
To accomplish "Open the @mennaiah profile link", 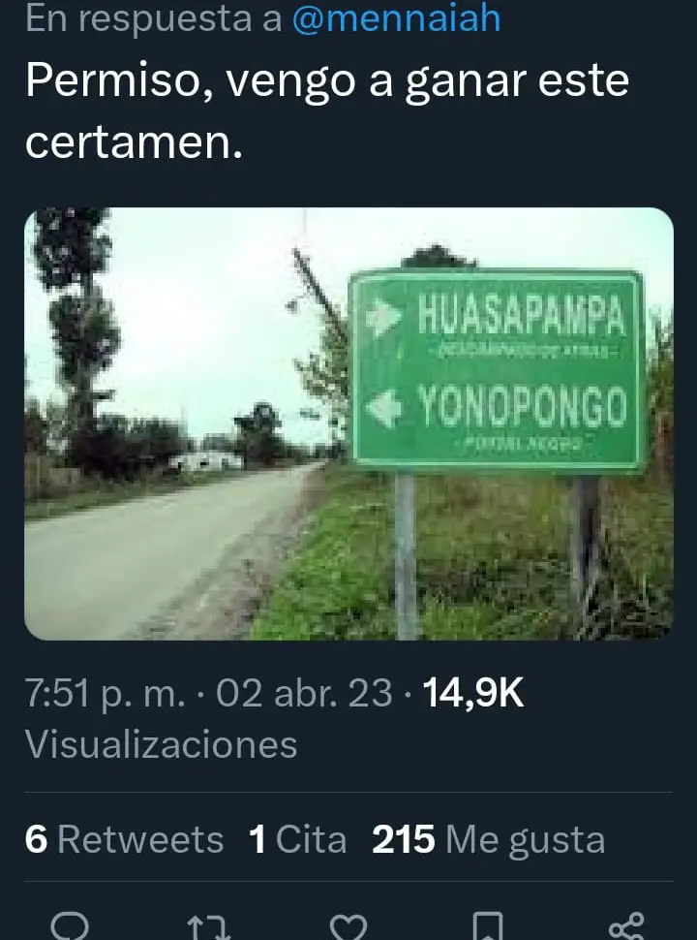I will pos(396,18).
